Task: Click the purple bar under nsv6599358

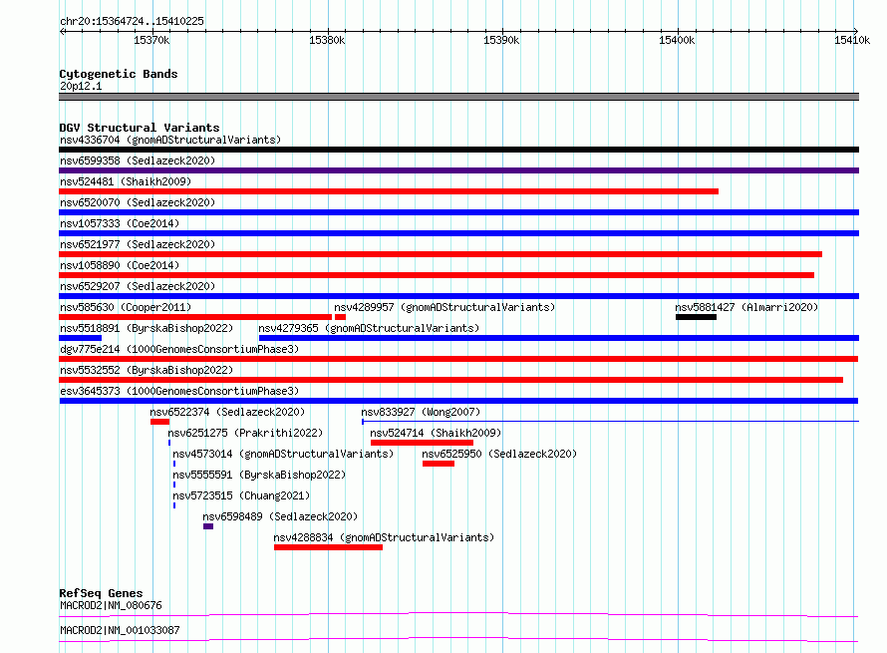Action: pos(458,170)
